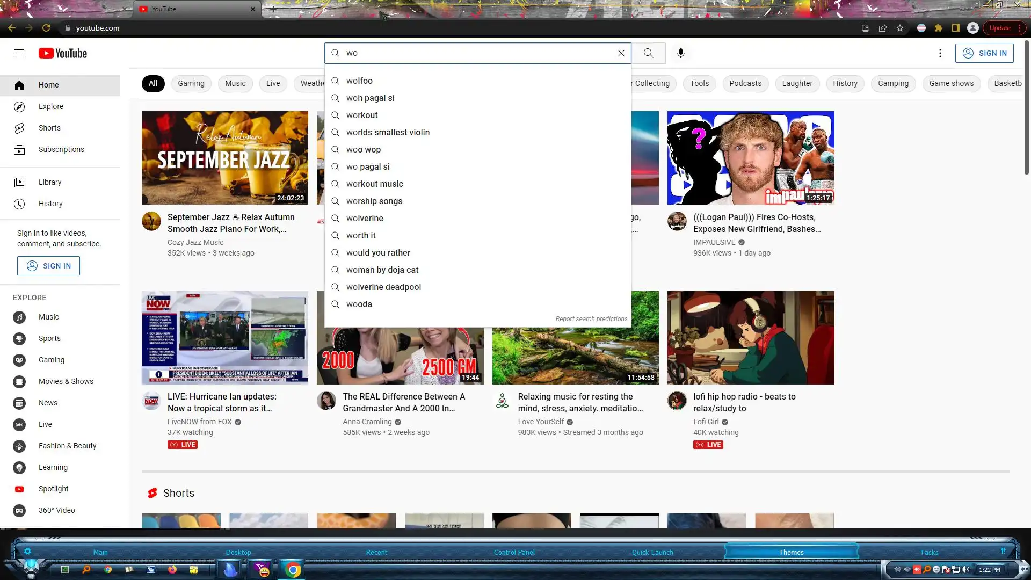Image resolution: width=1031 pixels, height=580 pixels.
Task: Bookmark page with the star icon
Action: click(x=900, y=28)
